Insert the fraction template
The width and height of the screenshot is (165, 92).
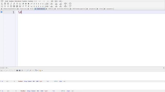coord(70,6)
